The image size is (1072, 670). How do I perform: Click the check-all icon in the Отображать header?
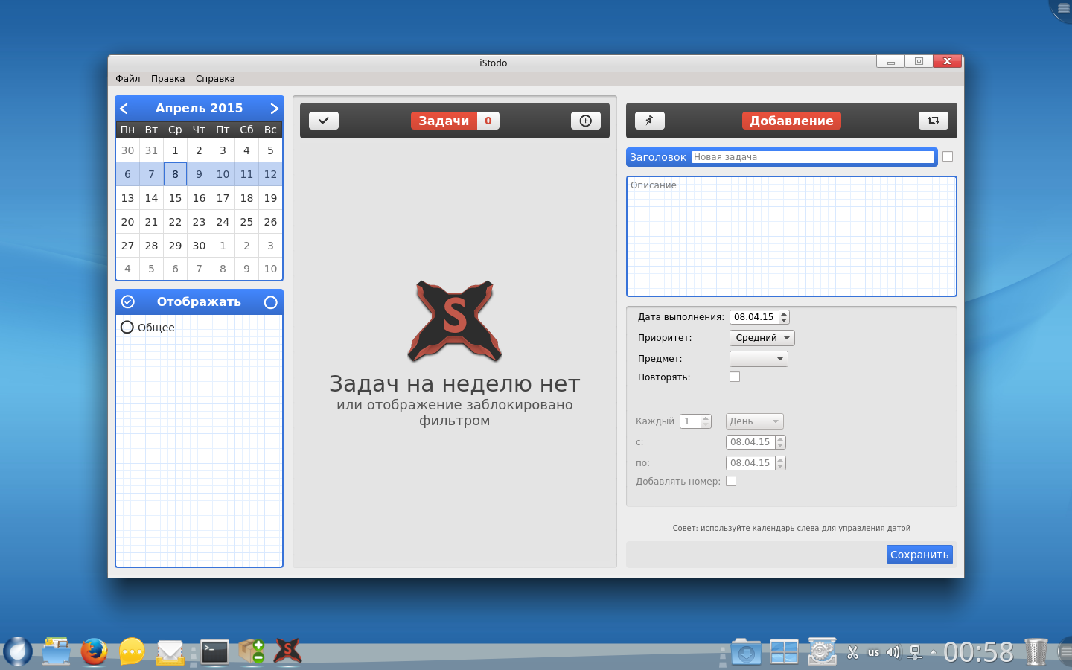(128, 302)
